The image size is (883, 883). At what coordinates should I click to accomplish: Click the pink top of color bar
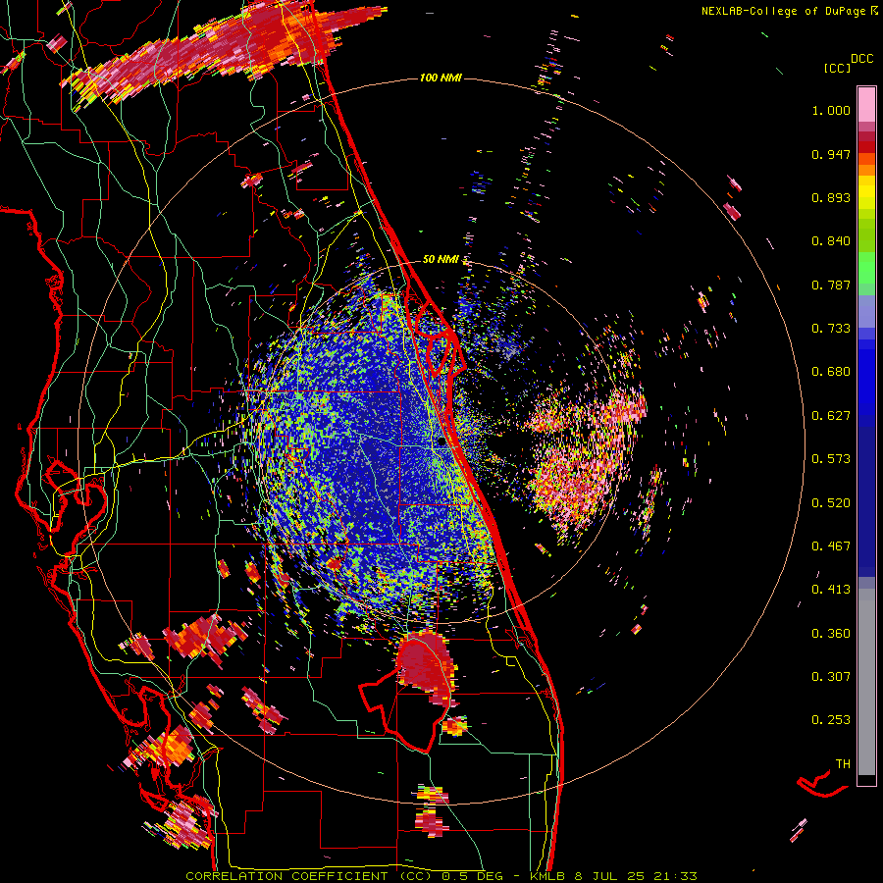[866, 104]
